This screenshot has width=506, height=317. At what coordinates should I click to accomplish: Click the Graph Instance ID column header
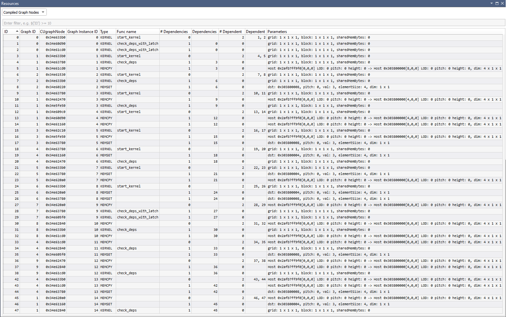click(x=82, y=32)
